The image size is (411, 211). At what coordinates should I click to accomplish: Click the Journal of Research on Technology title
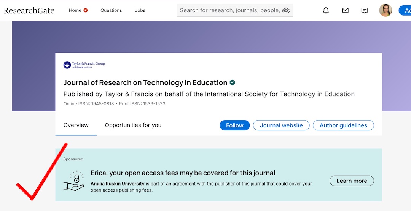pos(145,83)
